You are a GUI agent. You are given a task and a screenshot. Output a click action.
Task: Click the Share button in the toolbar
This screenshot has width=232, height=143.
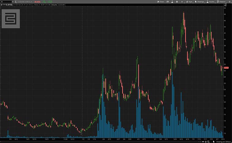click(x=160, y=2)
